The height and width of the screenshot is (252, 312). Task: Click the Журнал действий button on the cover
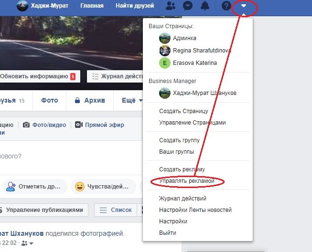coord(115,76)
